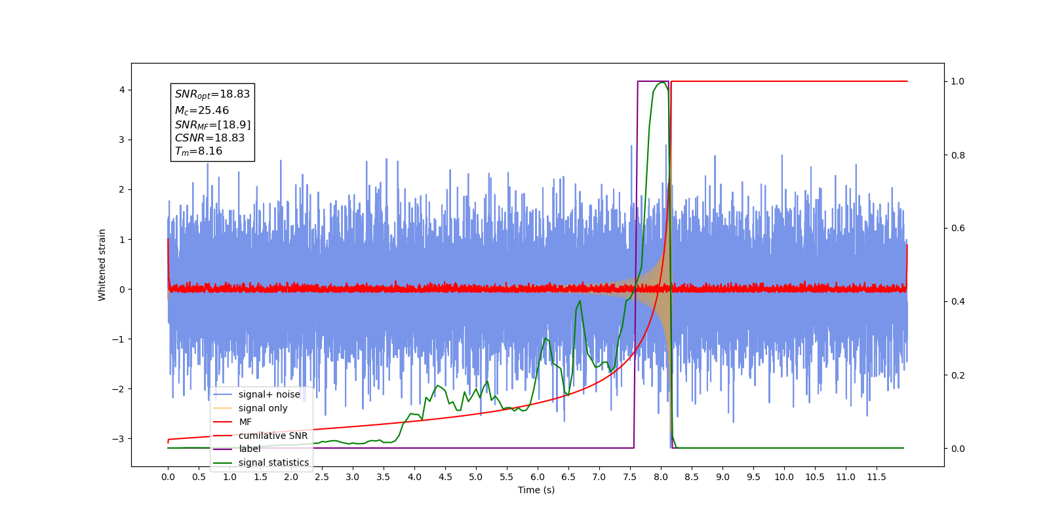Click the SNRopt=18.83 annotation text
The height and width of the screenshot is (524, 1049).
point(212,94)
